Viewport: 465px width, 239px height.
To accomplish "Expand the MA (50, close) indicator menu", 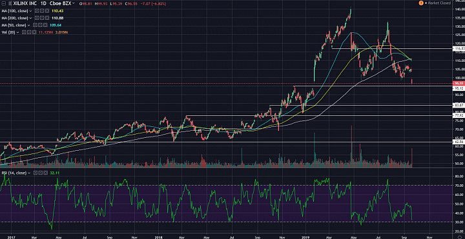I will 29,25.
